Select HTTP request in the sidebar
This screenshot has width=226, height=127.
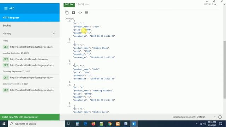click(x=30, y=18)
